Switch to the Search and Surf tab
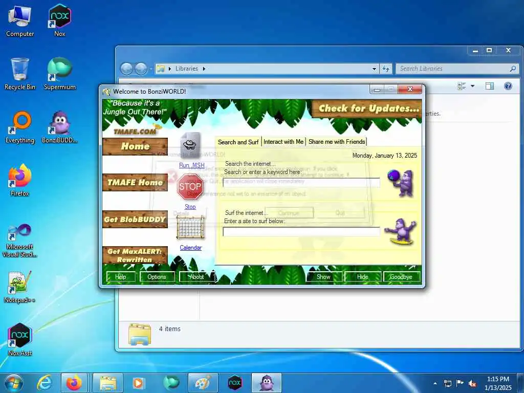The height and width of the screenshot is (393, 524). [x=238, y=142]
